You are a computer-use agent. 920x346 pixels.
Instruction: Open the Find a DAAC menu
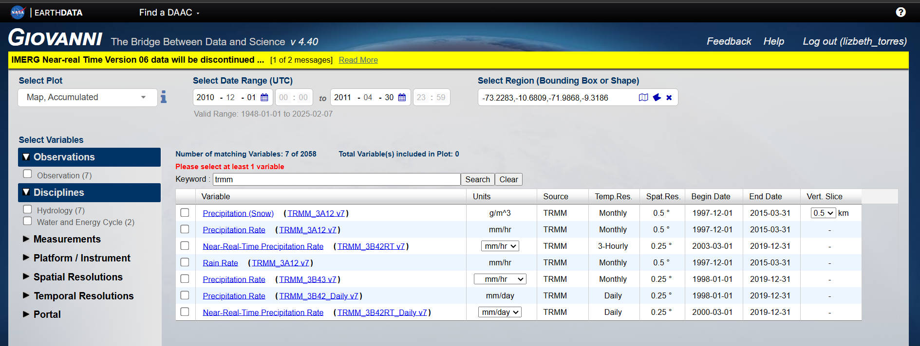click(x=169, y=12)
